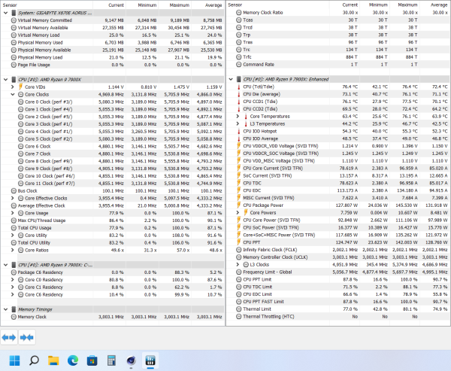Expand Core C0 Residency
Viewport: 451px width, 371px height.
click(12, 280)
